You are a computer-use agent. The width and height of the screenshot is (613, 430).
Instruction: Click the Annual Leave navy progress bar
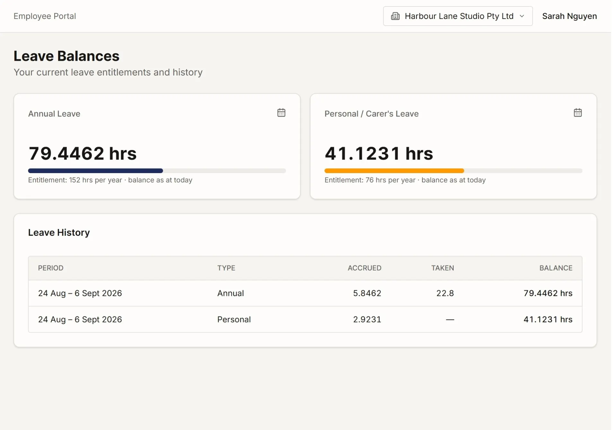[x=95, y=171]
